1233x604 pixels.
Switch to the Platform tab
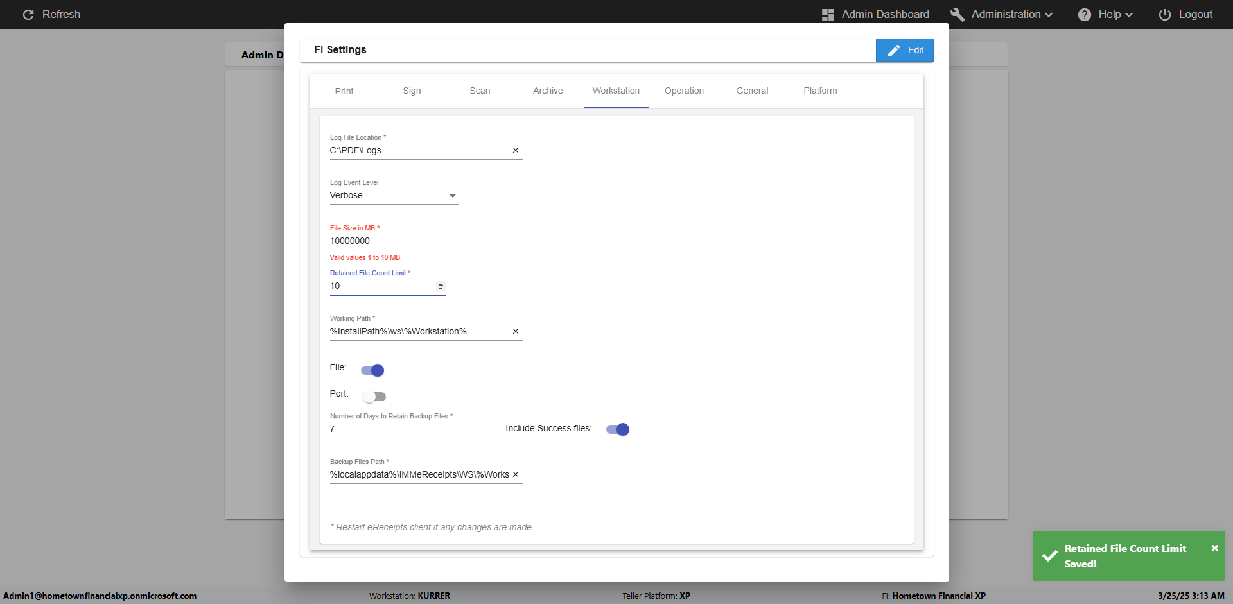(820, 91)
